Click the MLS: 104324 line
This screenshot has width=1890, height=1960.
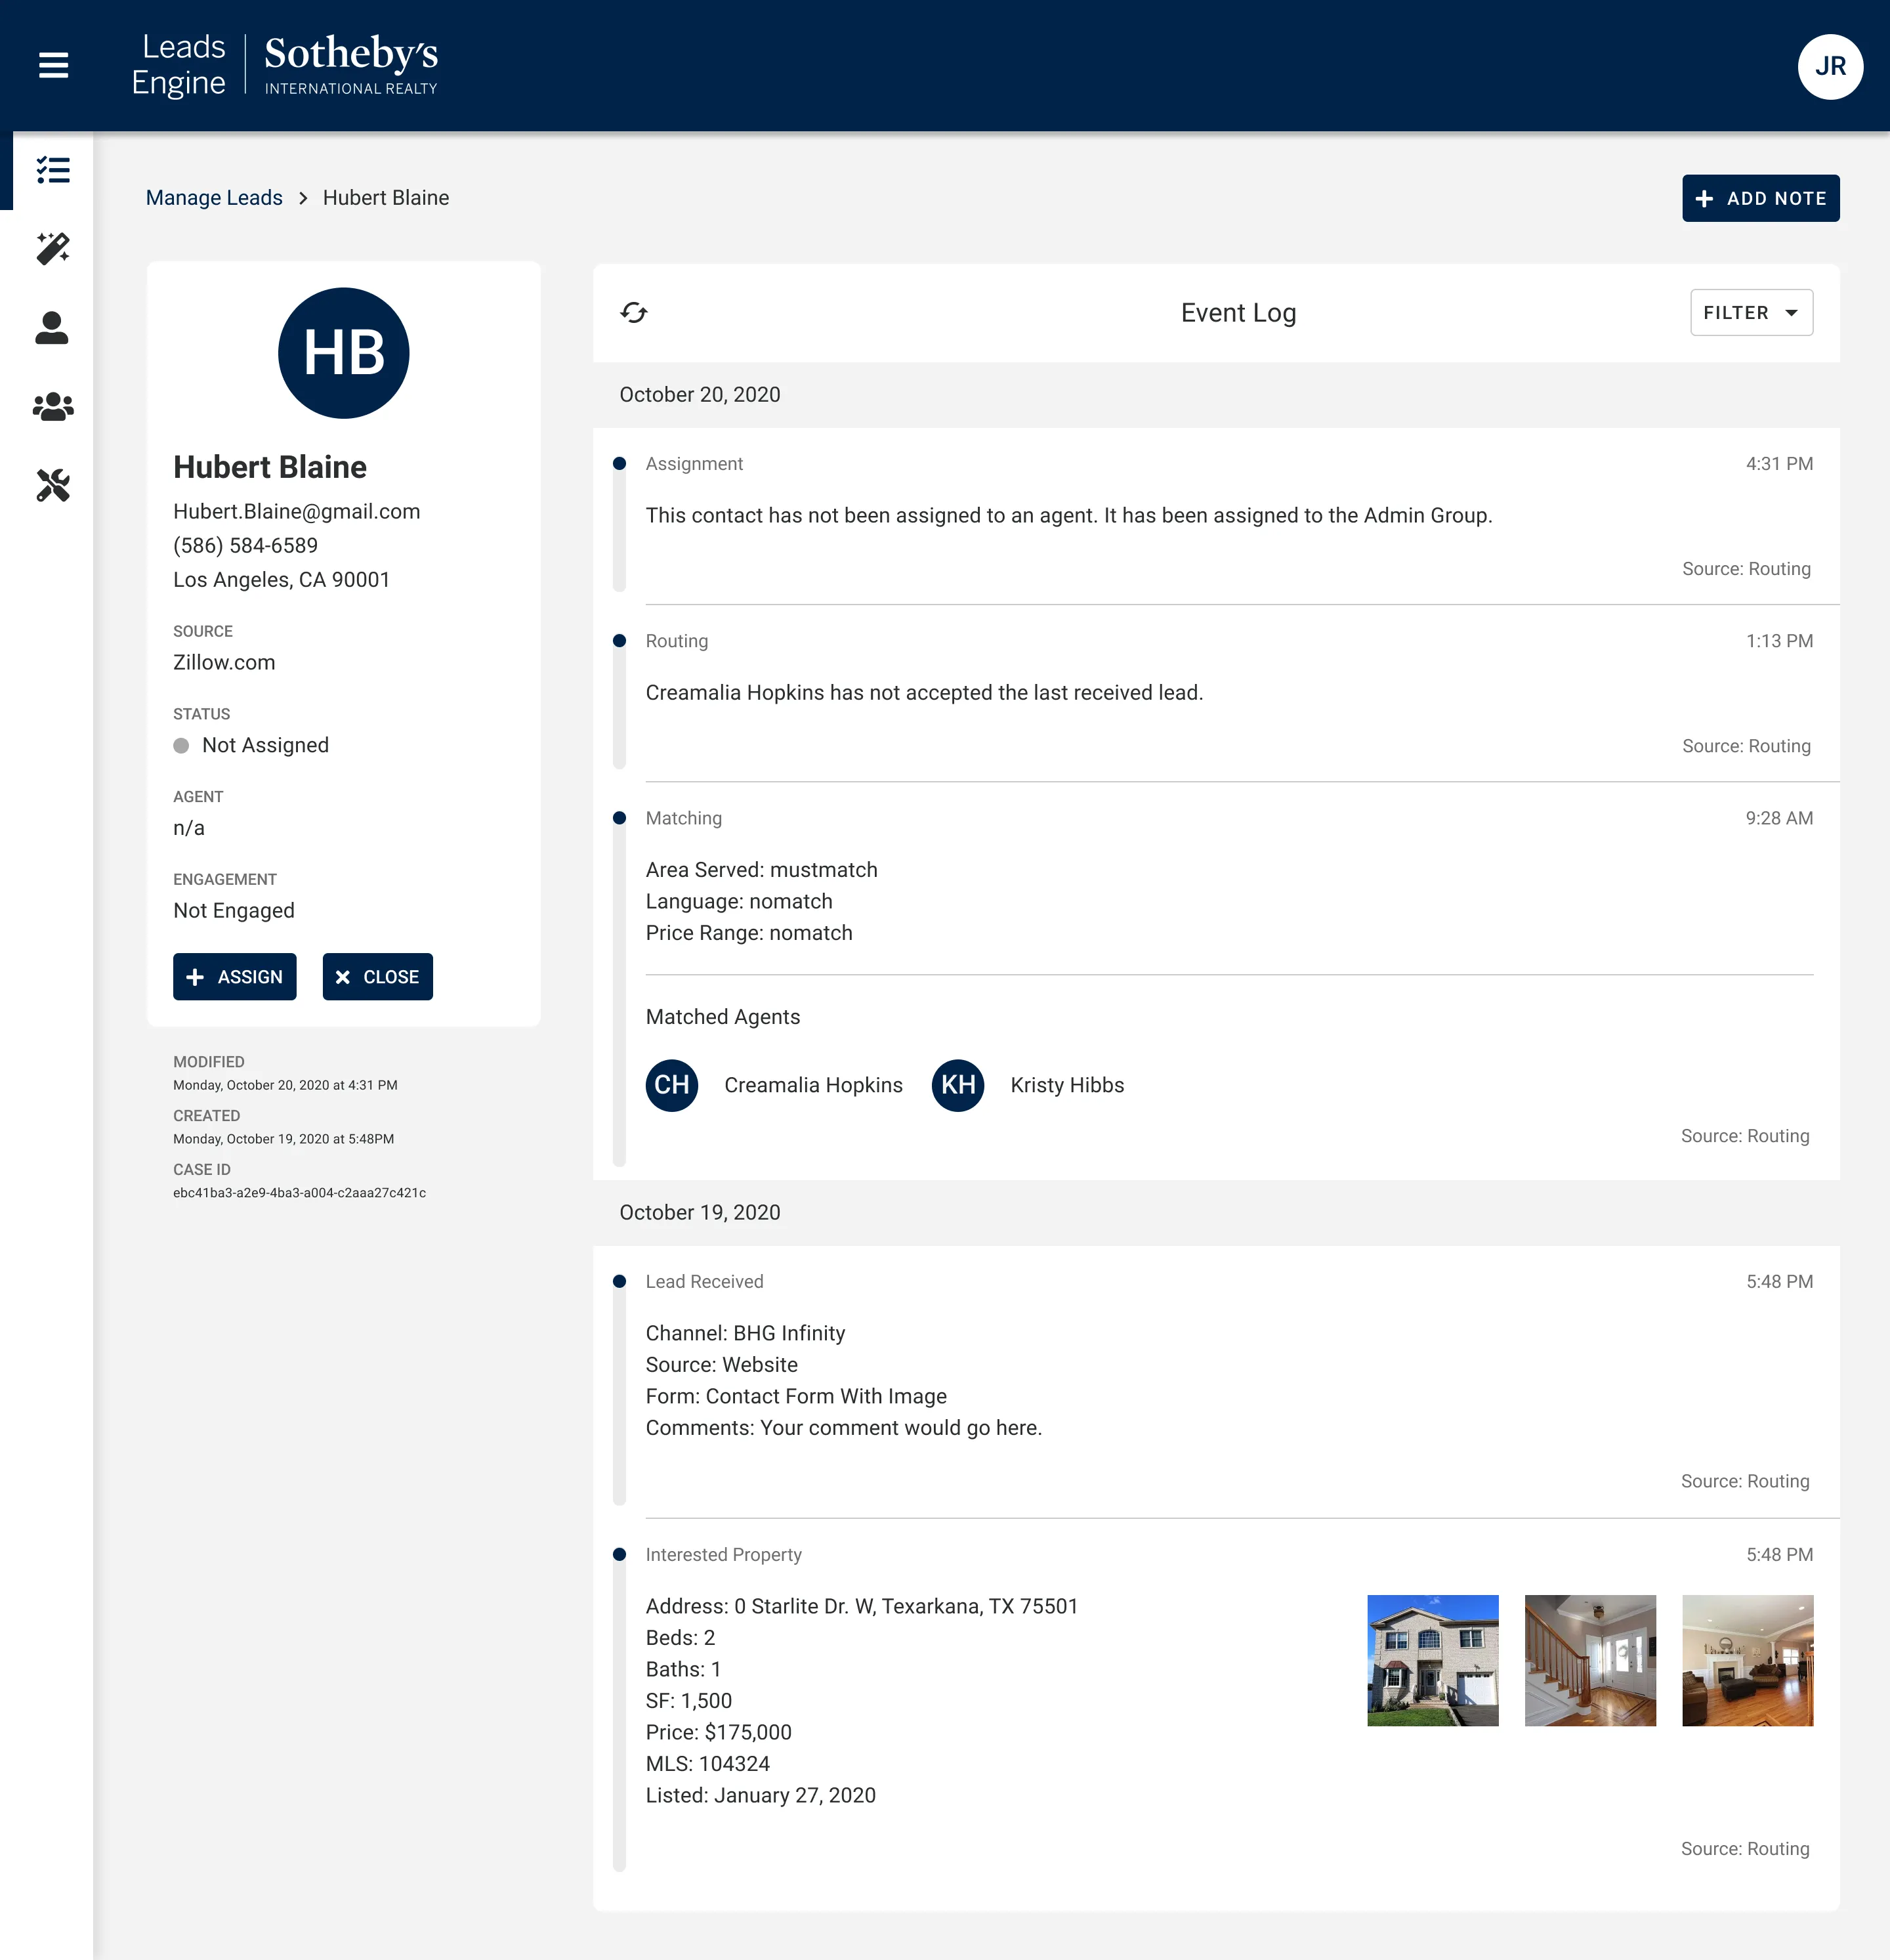point(708,1764)
